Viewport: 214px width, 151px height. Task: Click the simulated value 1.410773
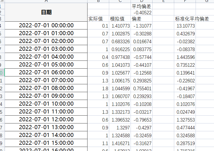coord(120,26)
